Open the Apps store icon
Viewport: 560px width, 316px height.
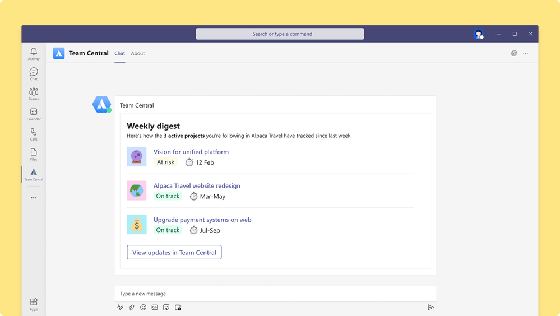click(34, 305)
